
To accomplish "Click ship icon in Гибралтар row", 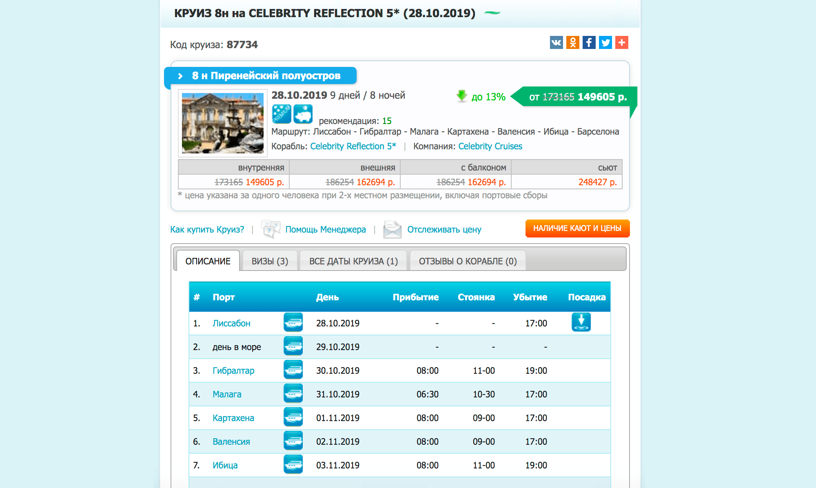I will (x=293, y=370).
